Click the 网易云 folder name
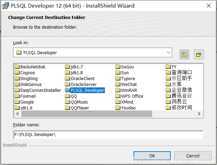This screenshot has width=217, height=165. coord(179,102)
